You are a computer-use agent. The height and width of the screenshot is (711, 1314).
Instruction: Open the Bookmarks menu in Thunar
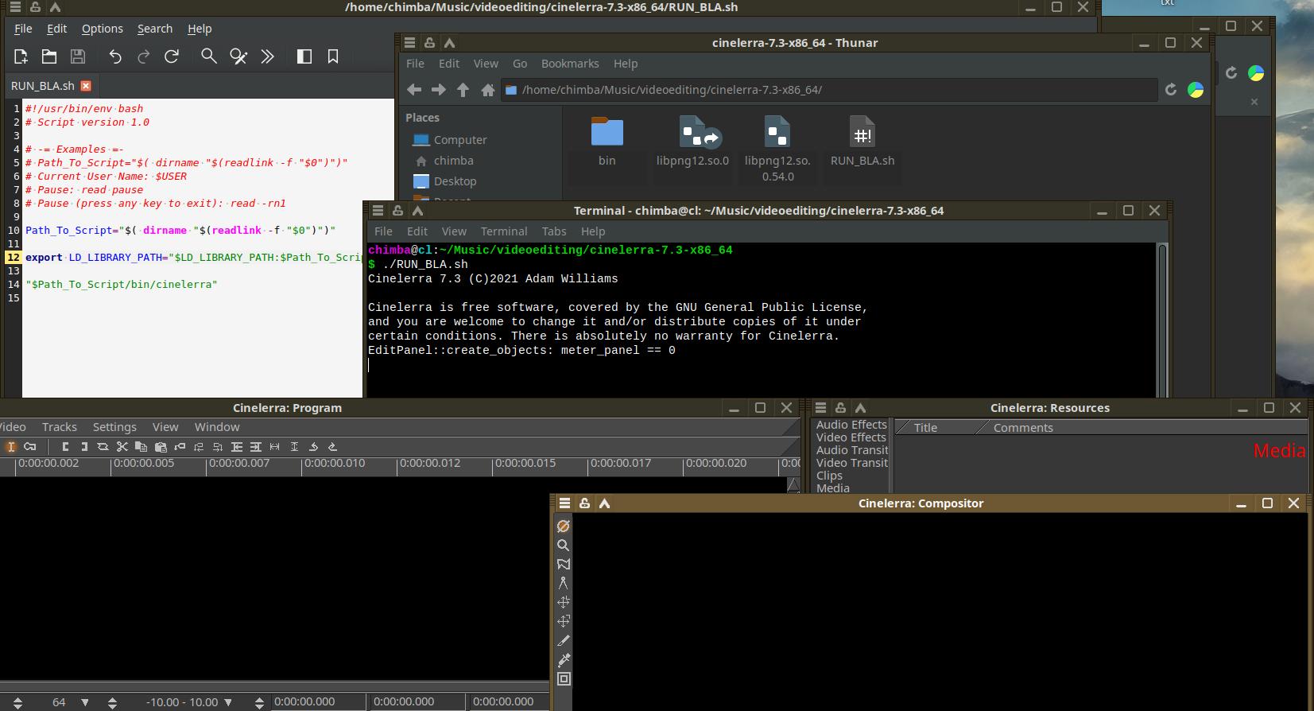(569, 64)
